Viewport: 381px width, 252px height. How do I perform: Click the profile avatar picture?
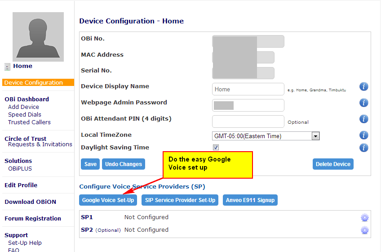click(38, 37)
